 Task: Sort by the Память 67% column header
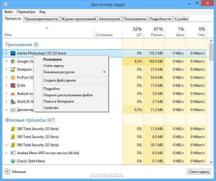(x=154, y=32)
